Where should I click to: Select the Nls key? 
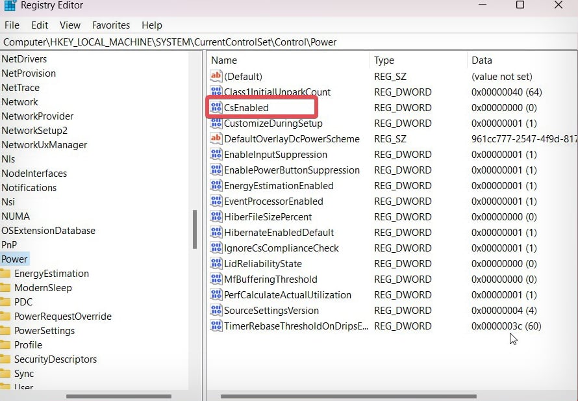pyautogui.click(x=8, y=159)
